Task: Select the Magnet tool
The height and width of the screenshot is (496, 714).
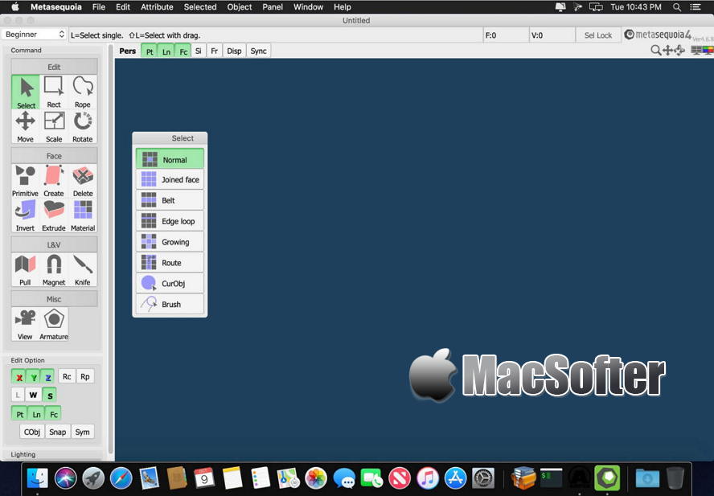Action: point(54,269)
